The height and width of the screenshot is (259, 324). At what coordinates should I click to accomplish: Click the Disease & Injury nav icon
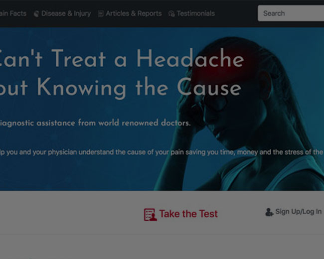(x=36, y=14)
